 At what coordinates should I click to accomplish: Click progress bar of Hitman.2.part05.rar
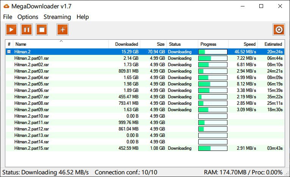coord(213,84)
